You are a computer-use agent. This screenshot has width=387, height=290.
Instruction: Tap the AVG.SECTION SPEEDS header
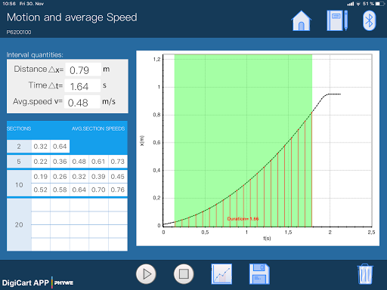pos(98,128)
